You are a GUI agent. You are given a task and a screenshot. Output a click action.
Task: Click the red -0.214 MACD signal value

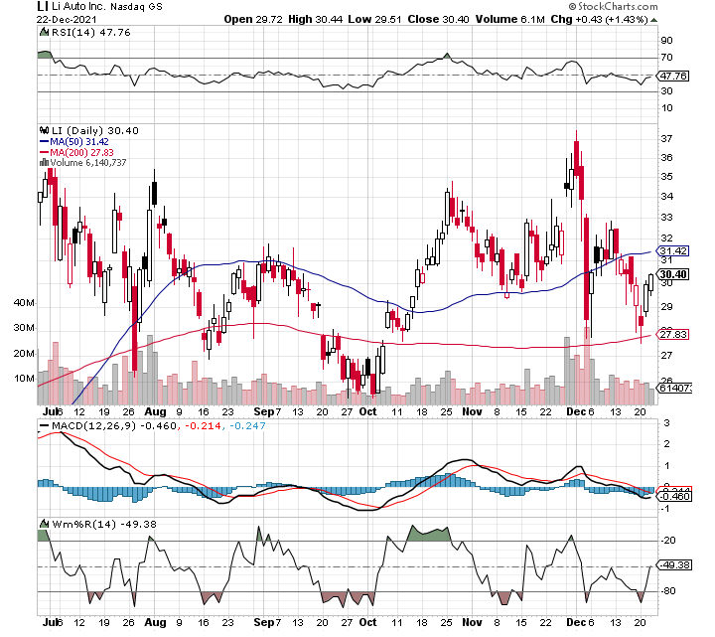tap(202, 425)
